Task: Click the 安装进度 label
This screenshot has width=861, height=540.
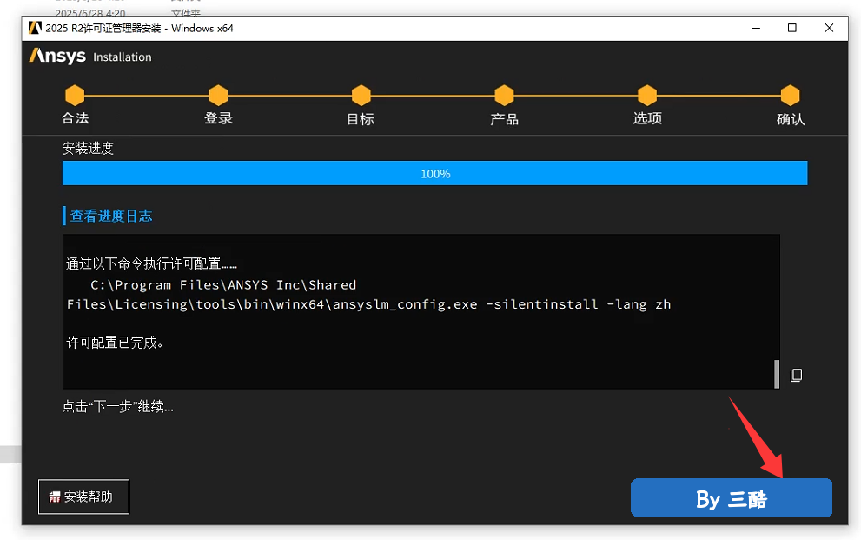Action: (x=88, y=149)
